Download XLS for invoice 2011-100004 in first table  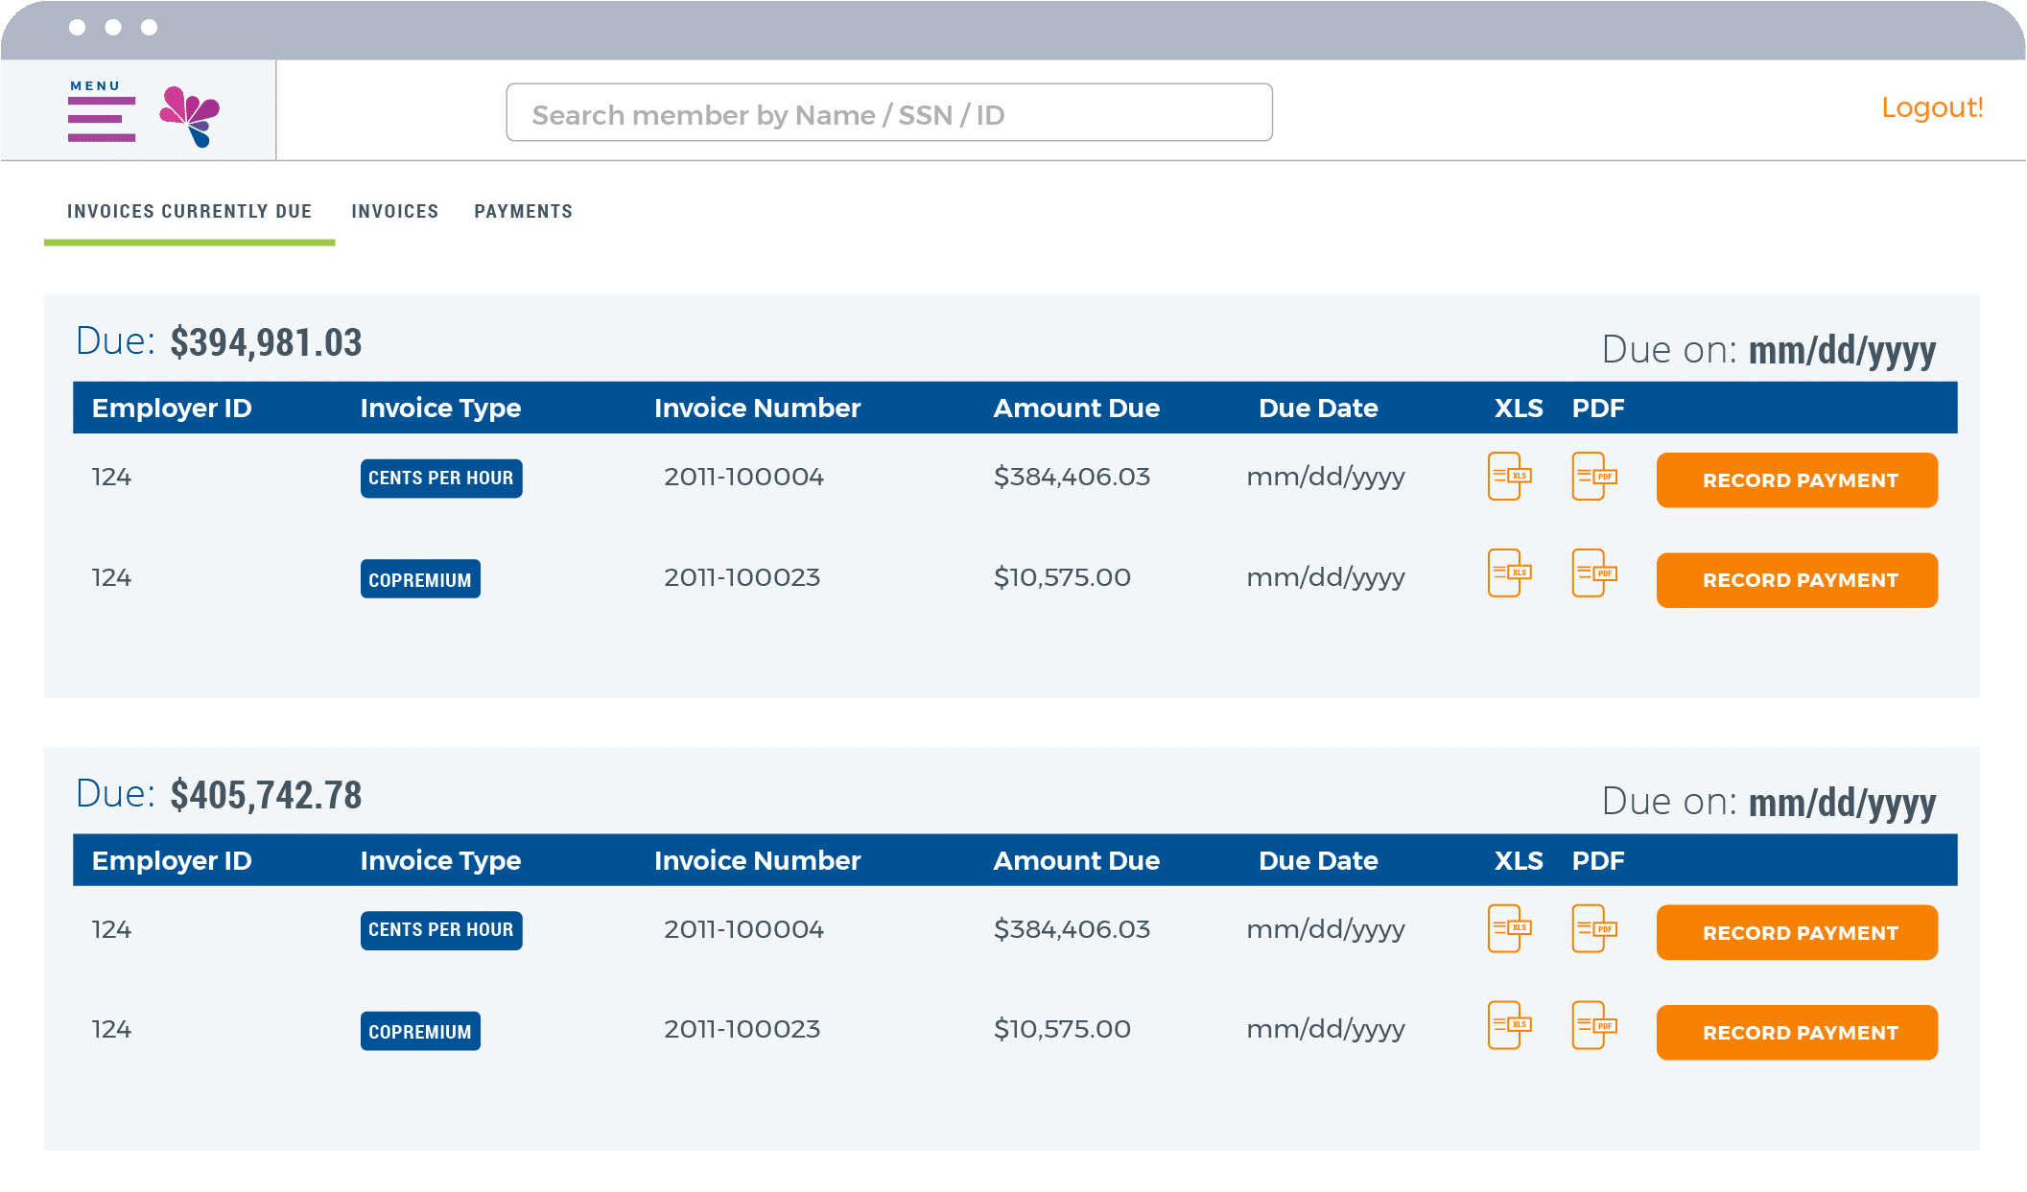(1509, 477)
